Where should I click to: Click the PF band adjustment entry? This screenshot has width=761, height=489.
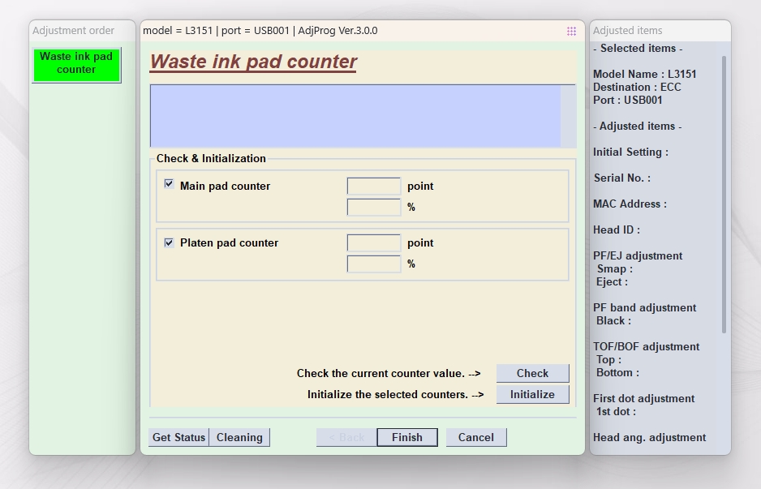(x=644, y=308)
